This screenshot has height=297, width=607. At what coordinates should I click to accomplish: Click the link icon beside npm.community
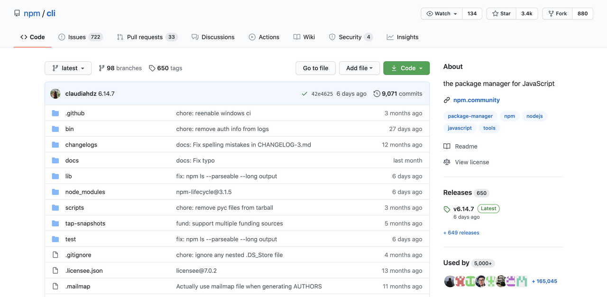[x=447, y=100]
